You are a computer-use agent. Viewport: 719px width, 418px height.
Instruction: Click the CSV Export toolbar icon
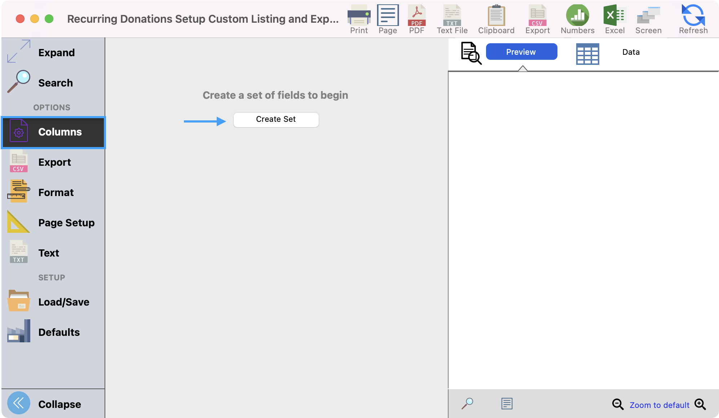coord(537,19)
